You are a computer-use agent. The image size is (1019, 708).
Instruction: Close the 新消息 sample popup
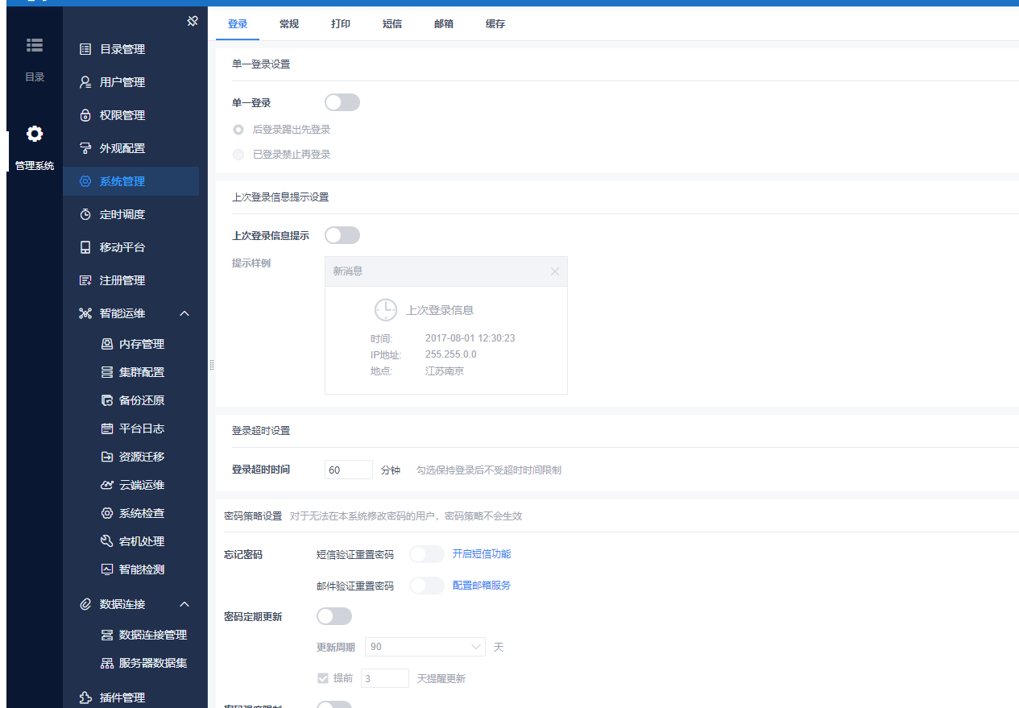click(554, 271)
